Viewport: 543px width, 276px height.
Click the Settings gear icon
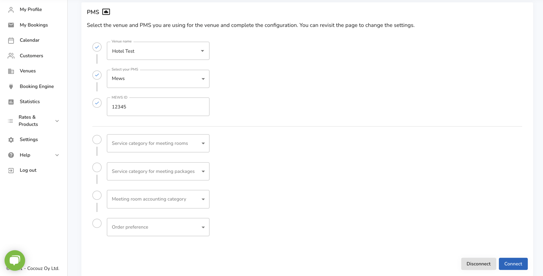11,140
